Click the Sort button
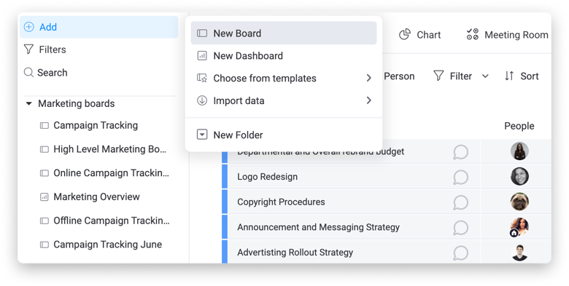Viewport: 569px width, 286px height. [x=522, y=76]
